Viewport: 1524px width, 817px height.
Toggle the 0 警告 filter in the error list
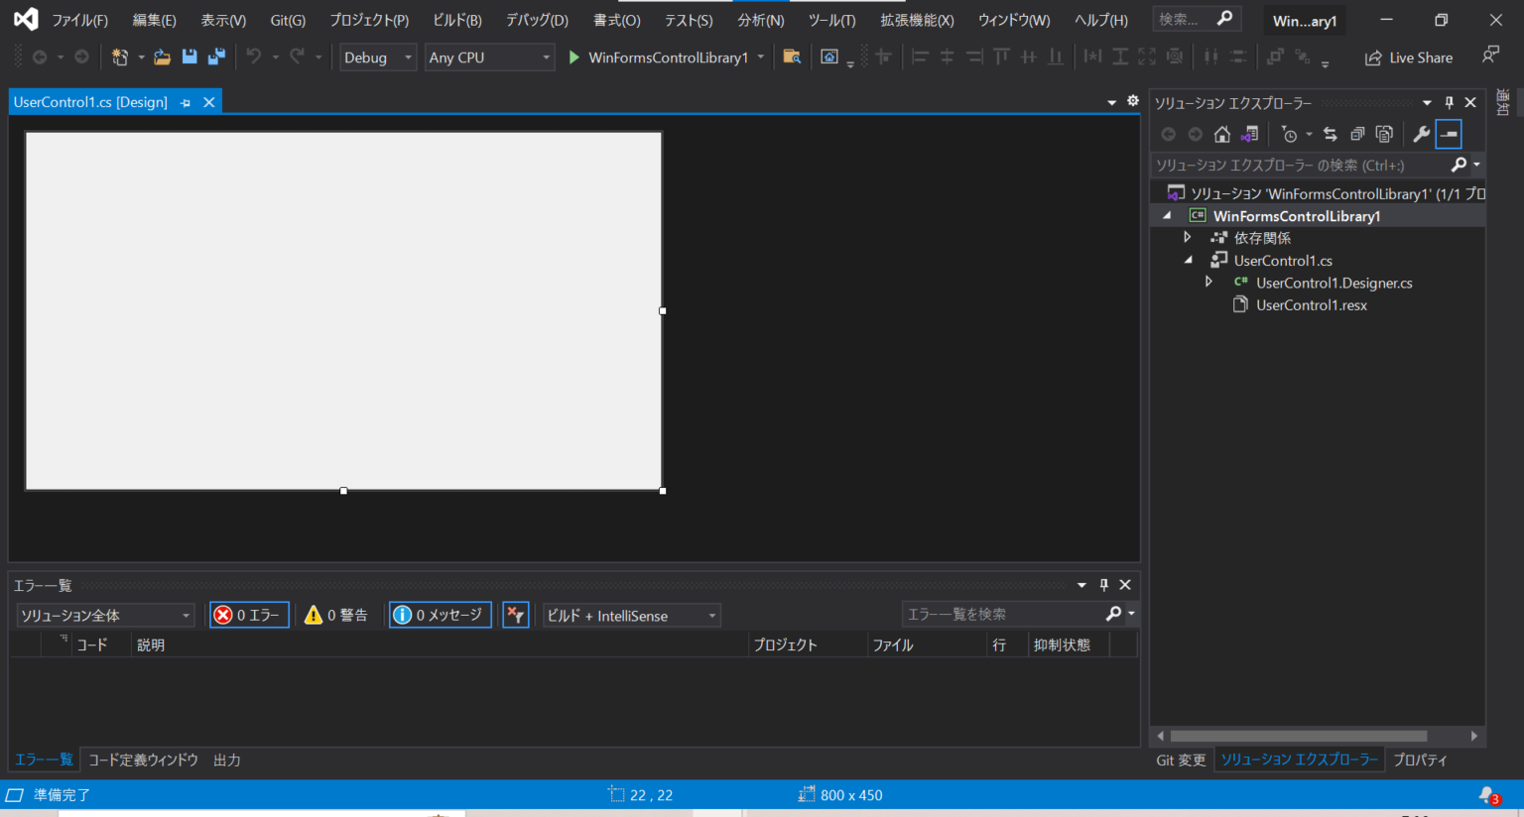pyautogui.click(x=336, y=615)
